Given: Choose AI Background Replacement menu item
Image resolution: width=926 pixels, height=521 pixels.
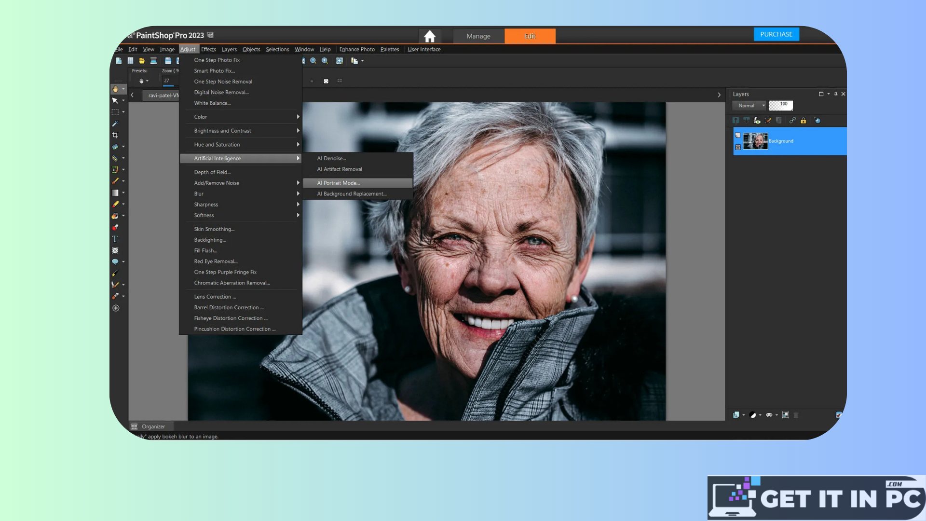Looking at the screenshot, I should [358, 194].
